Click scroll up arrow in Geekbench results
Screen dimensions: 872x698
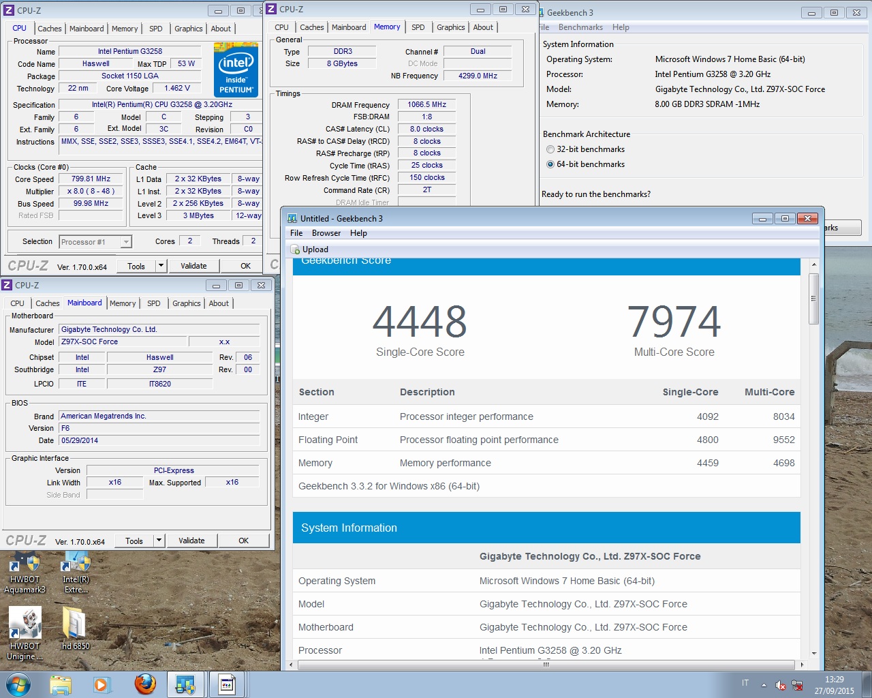coord(813,264)
